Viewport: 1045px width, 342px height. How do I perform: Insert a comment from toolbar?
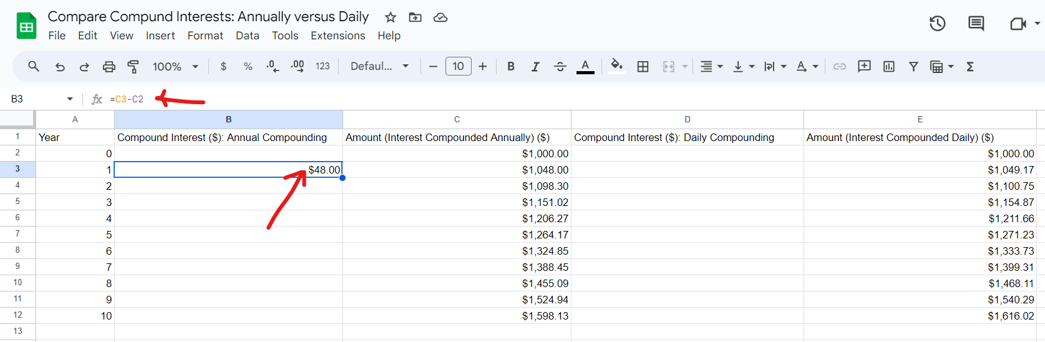click(x=864, y=66)
